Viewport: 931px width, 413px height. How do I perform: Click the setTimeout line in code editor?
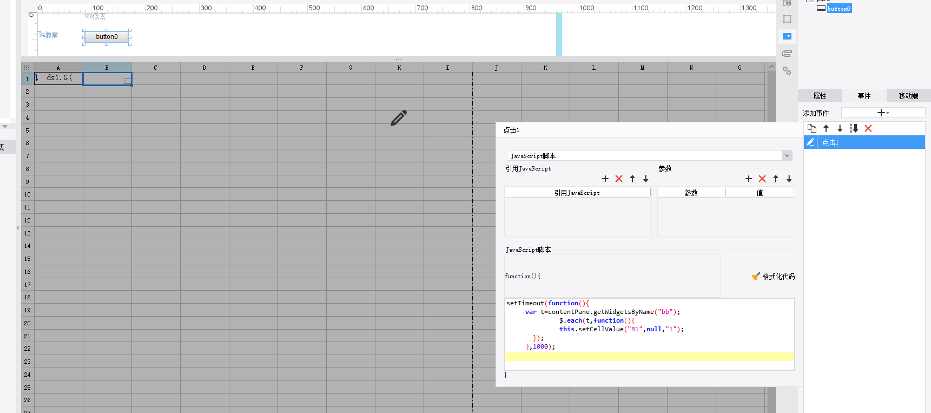(x=548, y=303)
